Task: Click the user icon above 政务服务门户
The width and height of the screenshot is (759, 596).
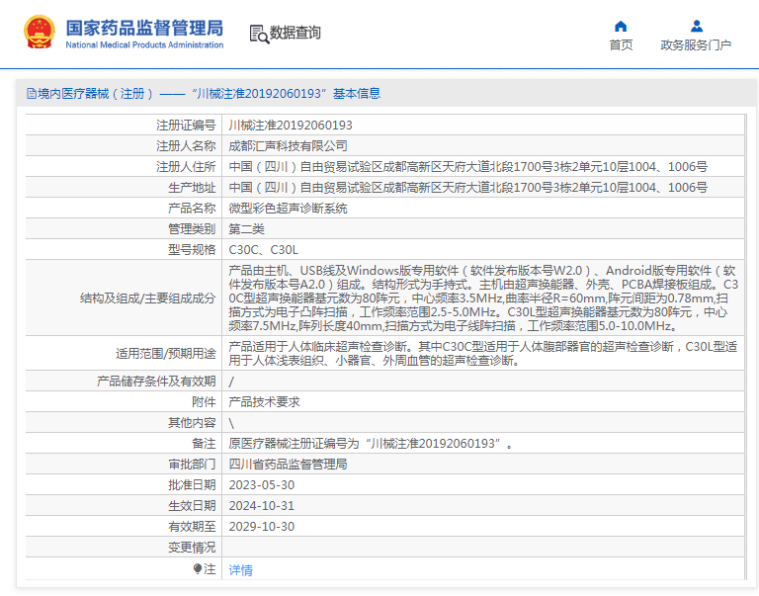Action: [x=696, y=26]
